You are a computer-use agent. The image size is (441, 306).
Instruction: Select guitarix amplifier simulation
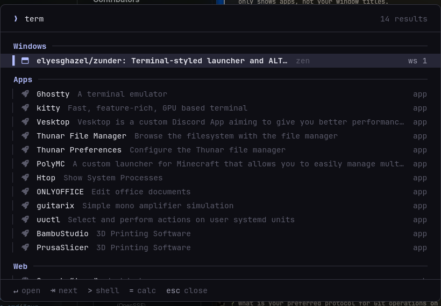coord(220,206)
